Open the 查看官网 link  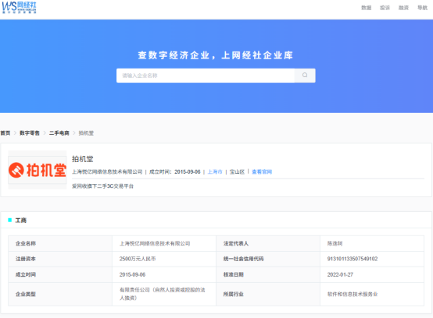(x=262, y=171)
